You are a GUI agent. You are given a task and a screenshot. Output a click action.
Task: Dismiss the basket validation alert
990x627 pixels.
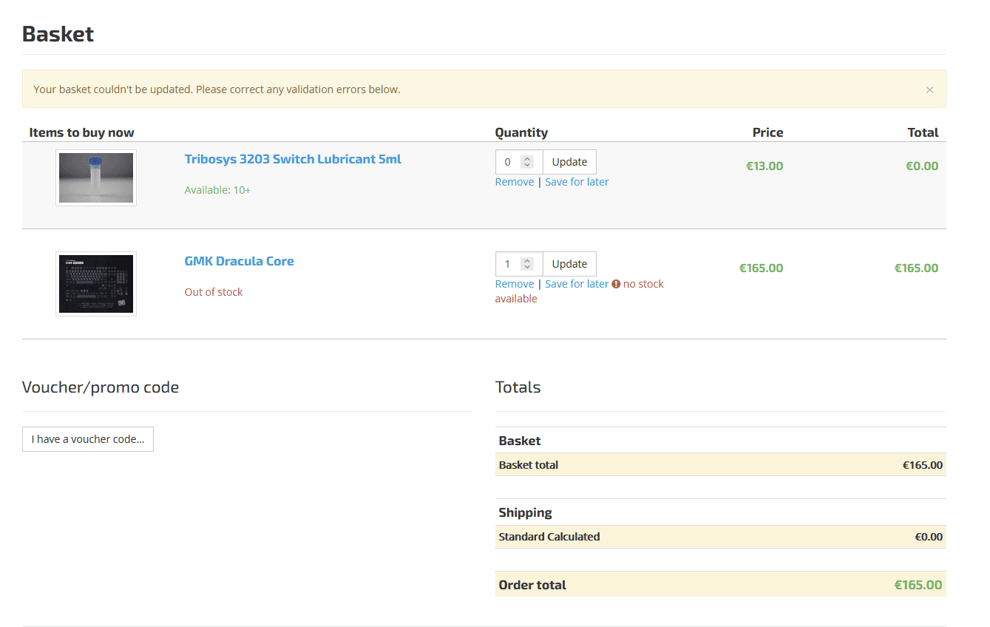(x=929, y=89)
